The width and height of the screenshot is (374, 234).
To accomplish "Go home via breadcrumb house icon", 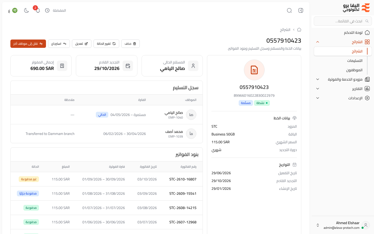I will coord(299,30).
